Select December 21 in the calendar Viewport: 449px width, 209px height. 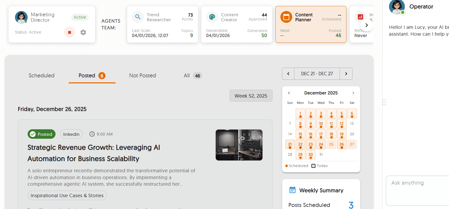point(290,144)
